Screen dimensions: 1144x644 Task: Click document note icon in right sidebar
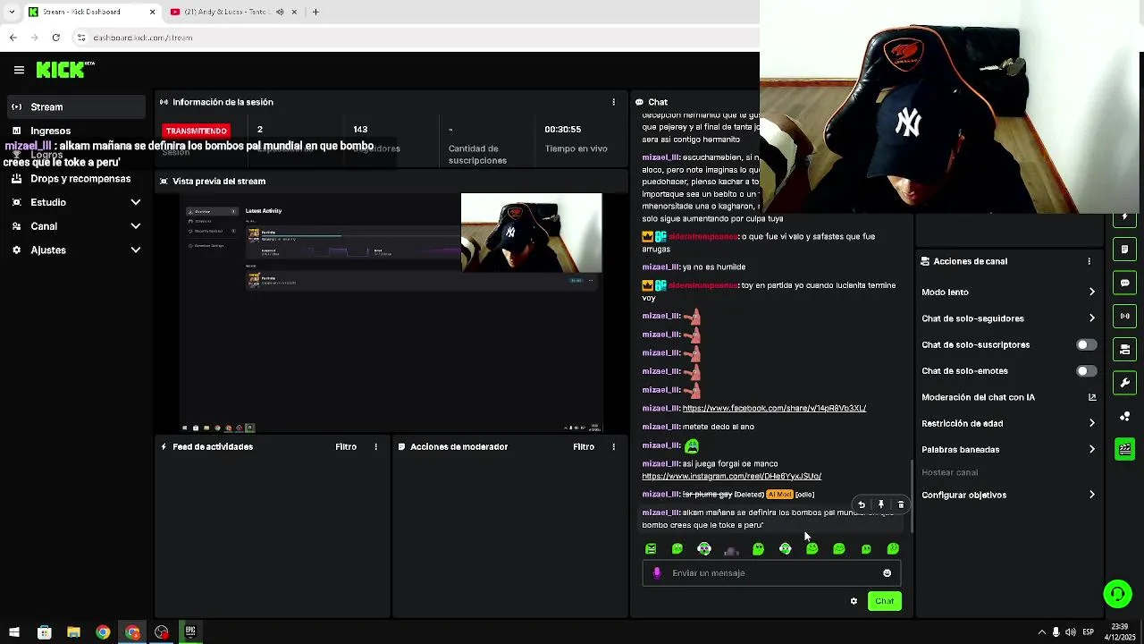point(1125,249)
